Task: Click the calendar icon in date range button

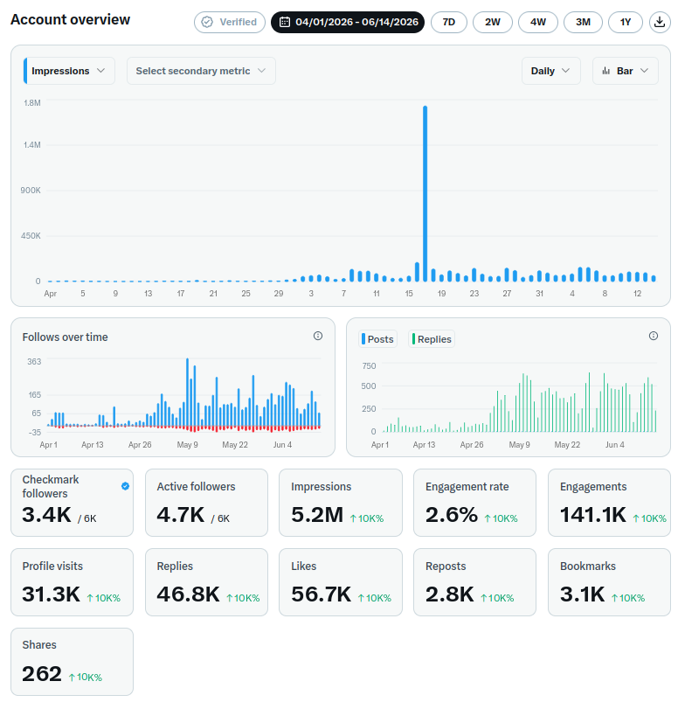Action: [x=285, y=22]
